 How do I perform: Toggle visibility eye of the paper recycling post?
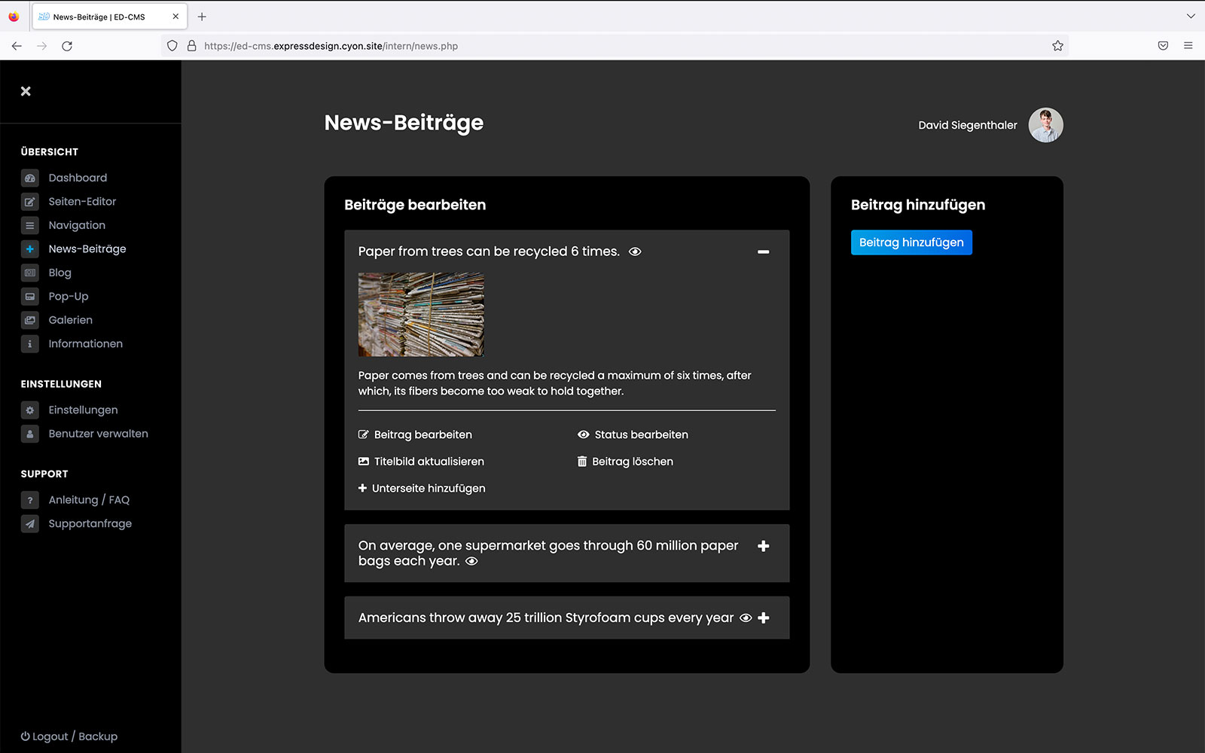tap(635, 252)
